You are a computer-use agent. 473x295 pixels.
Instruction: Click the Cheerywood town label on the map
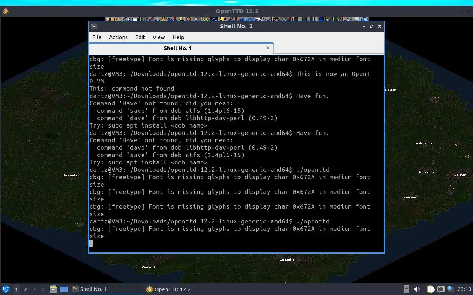tap(149, 267)
